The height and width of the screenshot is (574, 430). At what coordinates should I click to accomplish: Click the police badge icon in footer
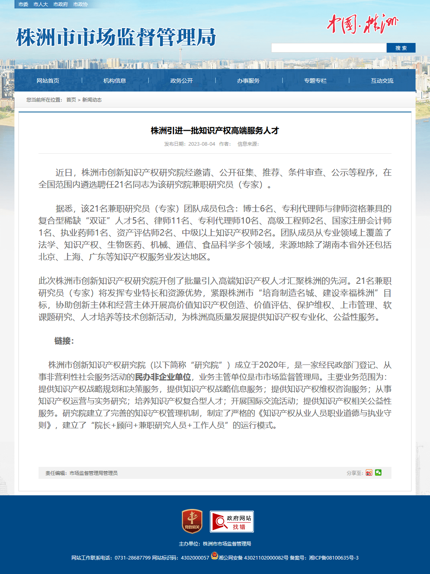(215, 556)
